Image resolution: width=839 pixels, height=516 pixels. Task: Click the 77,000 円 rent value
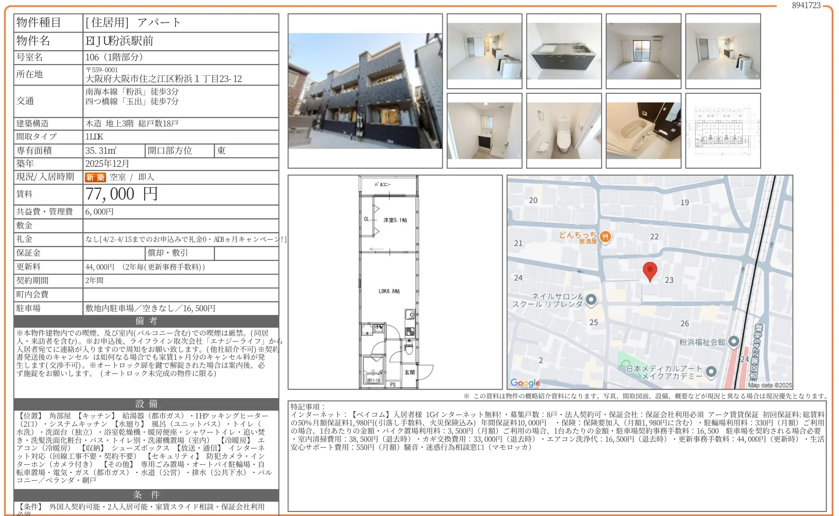point(122,194)
